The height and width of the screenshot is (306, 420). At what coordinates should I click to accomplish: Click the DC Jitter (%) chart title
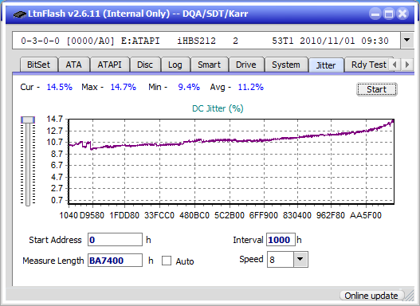(x=218, y=108)
